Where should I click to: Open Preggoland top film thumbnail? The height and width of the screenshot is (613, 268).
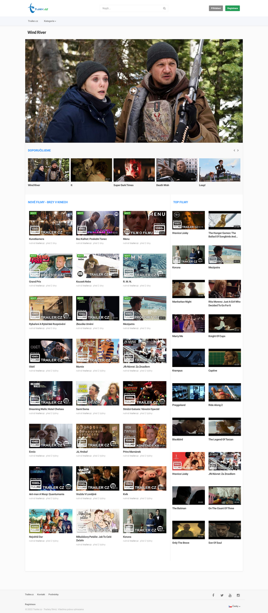tap(188, 392)
